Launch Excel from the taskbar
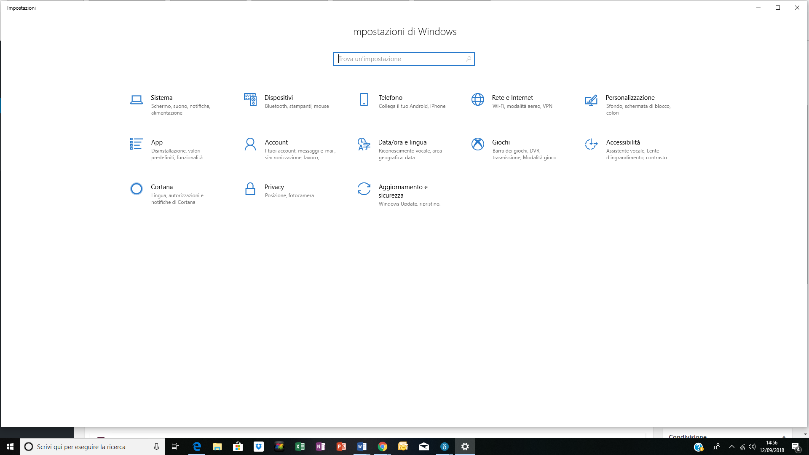809x455 pixels. [300, 447]
